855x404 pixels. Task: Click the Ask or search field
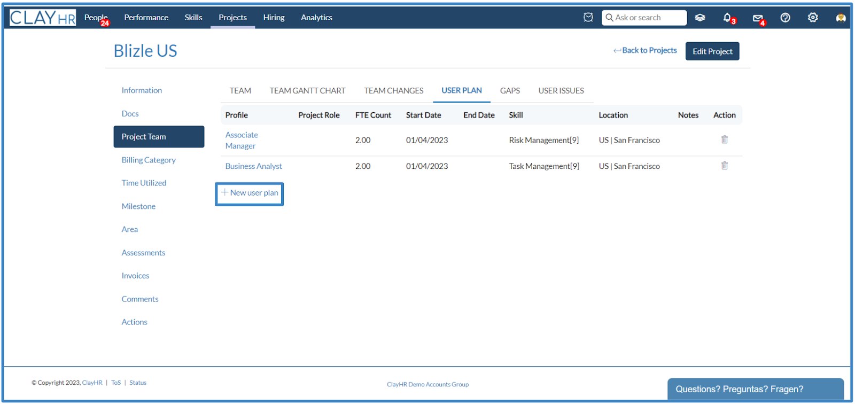[x=644, y=18]
